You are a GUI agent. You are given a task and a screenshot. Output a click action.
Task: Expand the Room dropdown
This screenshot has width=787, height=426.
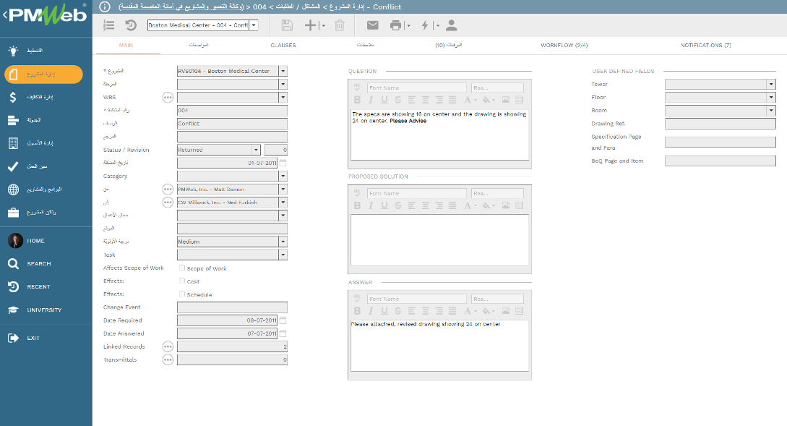[771, 111]
